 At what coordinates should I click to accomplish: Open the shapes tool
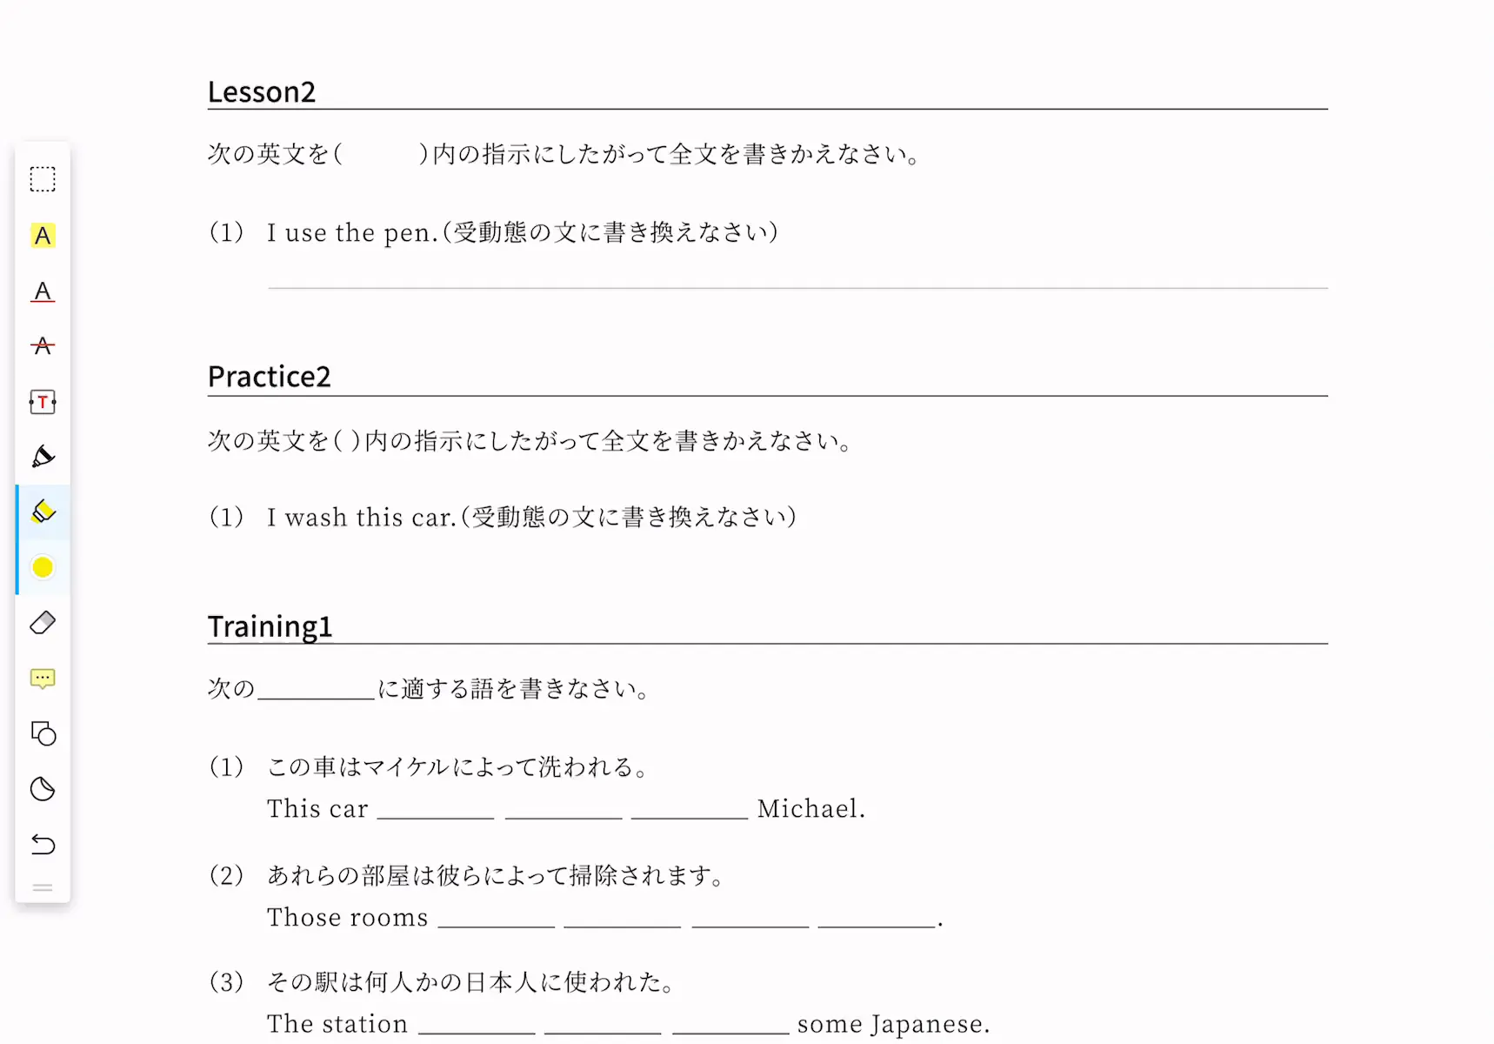[x=43, y=734]
